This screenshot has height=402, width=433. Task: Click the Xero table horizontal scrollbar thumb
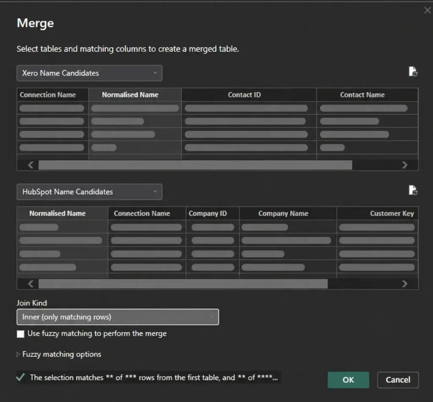click(195, 165)
